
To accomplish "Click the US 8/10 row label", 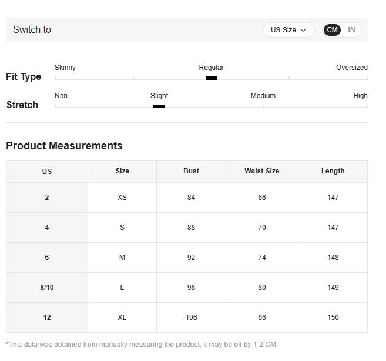I will tap(47, 288).
